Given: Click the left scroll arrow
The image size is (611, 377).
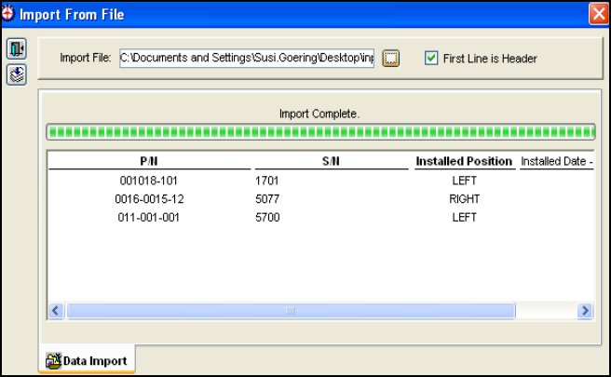Looking at the screenshot, I should pyautogui.click(x=56, y=311).
